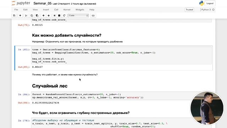This screenshot has height=128, width=227.
Task: Click the output value 0.8139300022627634
Action: click(x=46, y=103)
